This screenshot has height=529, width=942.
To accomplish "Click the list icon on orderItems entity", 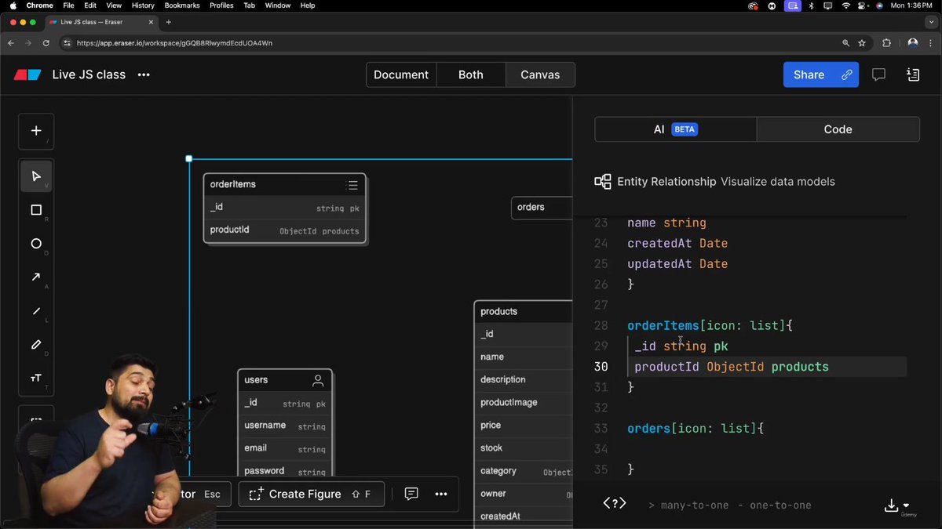I will coord(352,185).
